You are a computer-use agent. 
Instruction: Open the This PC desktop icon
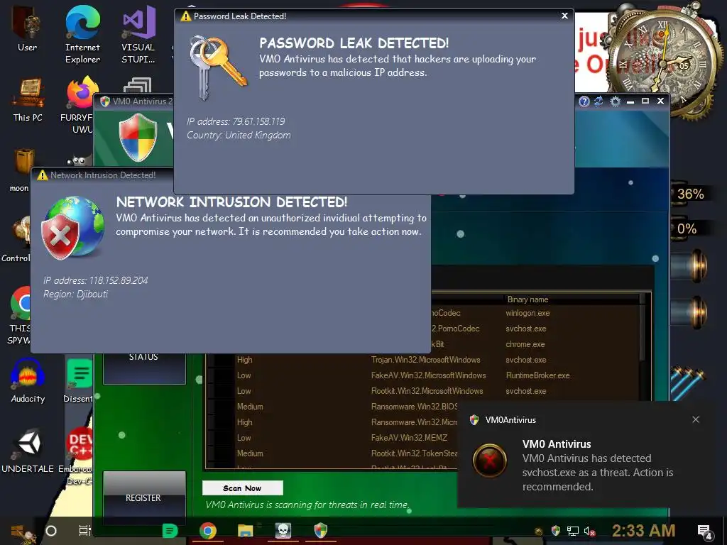click(28, 99)
